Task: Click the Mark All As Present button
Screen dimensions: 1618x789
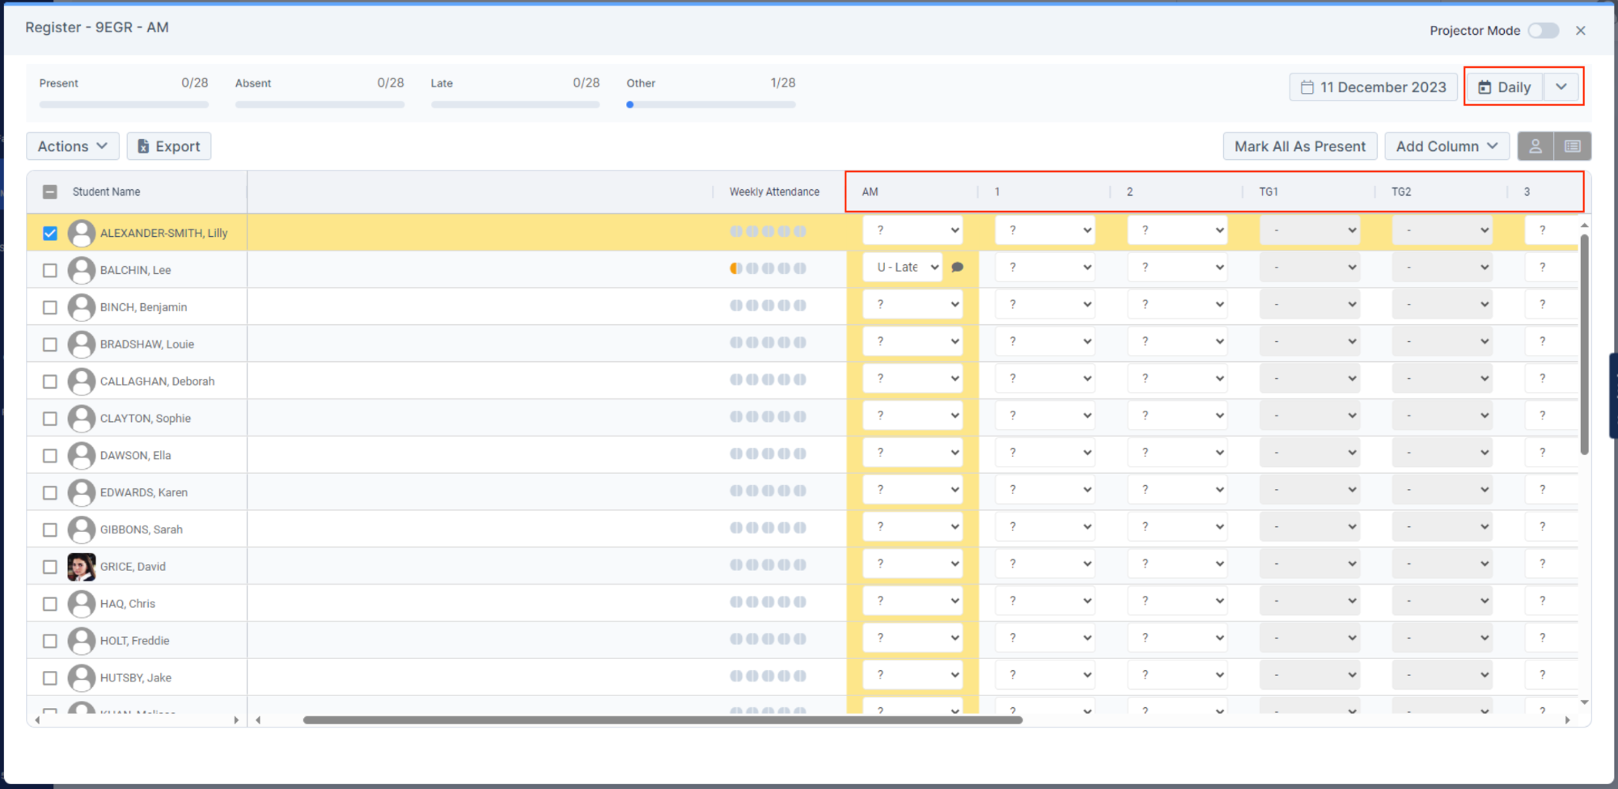Action: pos(1299,146)
